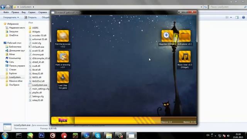Click the Explorer search field

(227, 7)
